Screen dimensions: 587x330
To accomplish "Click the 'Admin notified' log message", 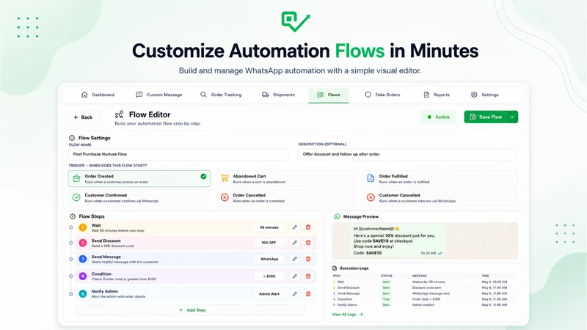I will [423, 305].
